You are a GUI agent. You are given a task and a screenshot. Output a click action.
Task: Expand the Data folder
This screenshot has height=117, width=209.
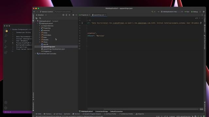pyautogui.click(x=40, y=37)
